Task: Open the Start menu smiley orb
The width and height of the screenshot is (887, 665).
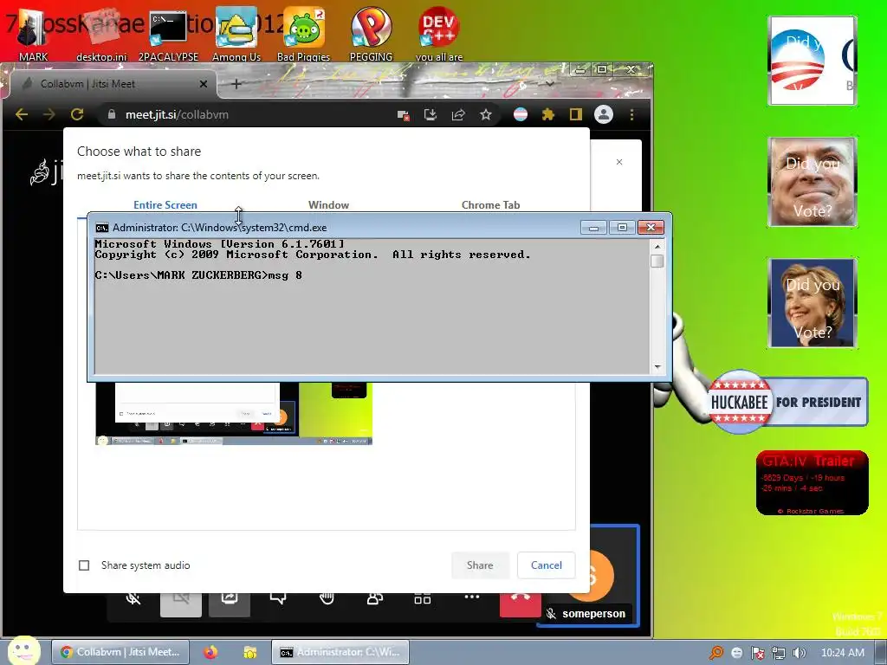Action: [23, 650]
